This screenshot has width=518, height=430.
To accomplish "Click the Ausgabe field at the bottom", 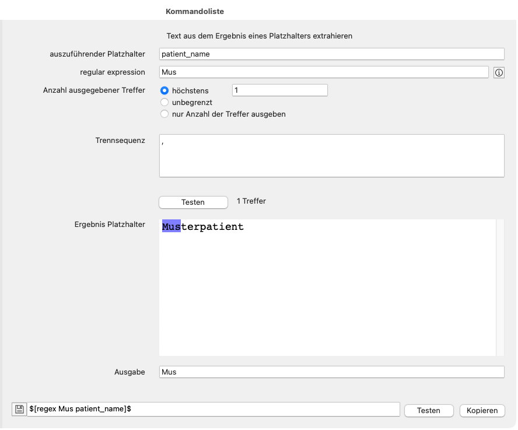I will pyautogui.click(x=332, y=372).
